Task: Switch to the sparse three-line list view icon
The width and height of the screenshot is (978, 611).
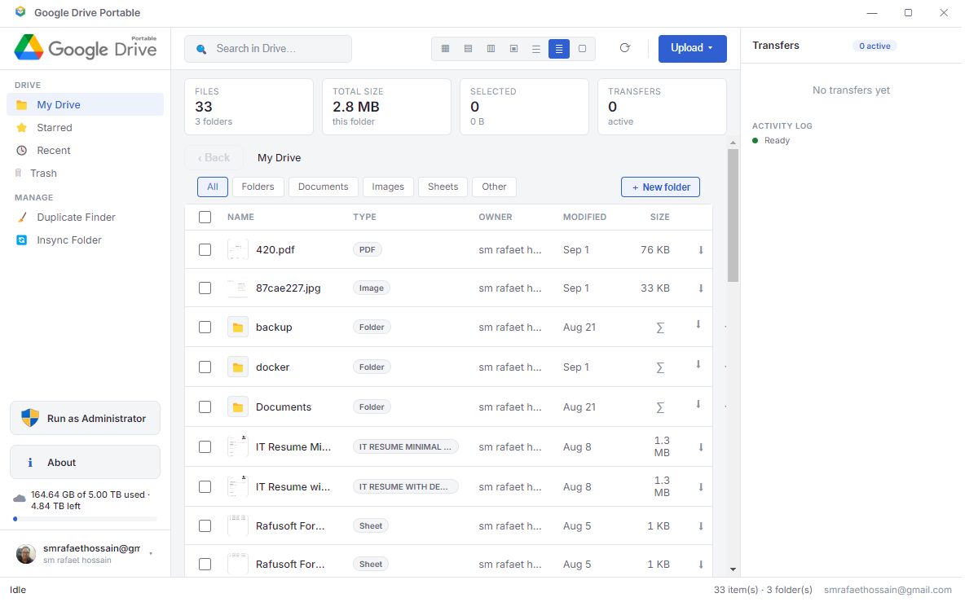Action: click(x=536, y=49)
